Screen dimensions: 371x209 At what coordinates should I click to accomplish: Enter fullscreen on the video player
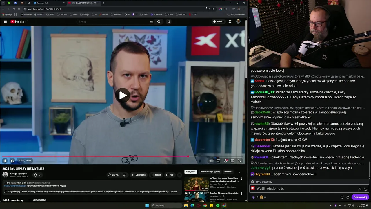(239, 161)
